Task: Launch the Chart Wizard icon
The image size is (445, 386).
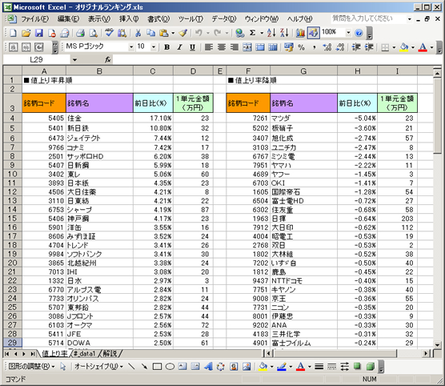Action: point(300,33)
